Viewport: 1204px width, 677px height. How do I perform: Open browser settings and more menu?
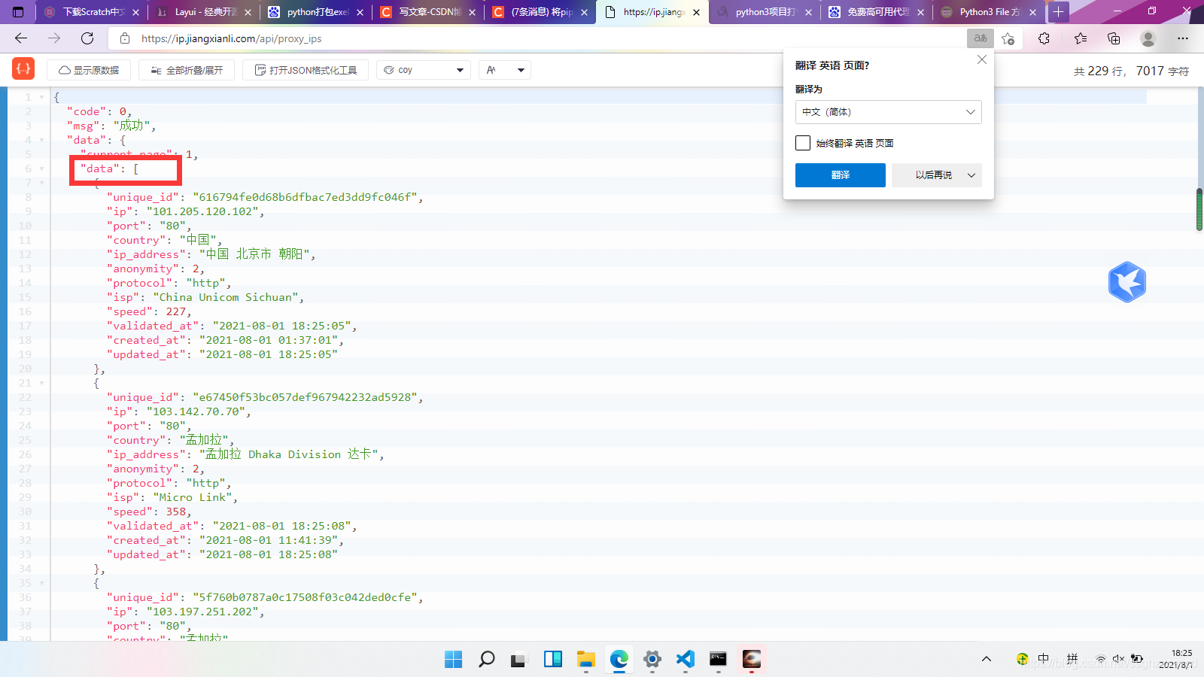pyautogui.click(x=1183, y=38)
